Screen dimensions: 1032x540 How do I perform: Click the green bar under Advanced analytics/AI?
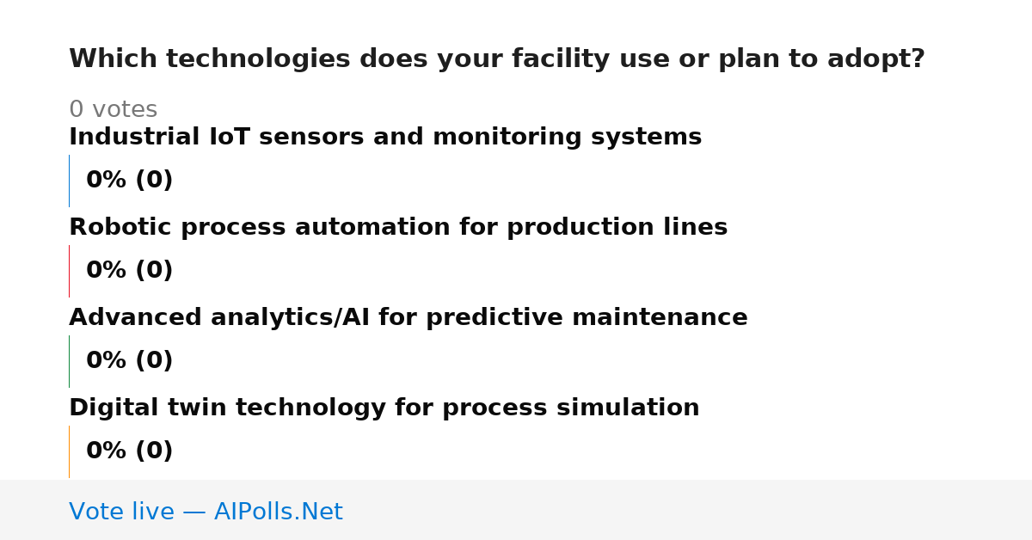click(x=70, y=361)
